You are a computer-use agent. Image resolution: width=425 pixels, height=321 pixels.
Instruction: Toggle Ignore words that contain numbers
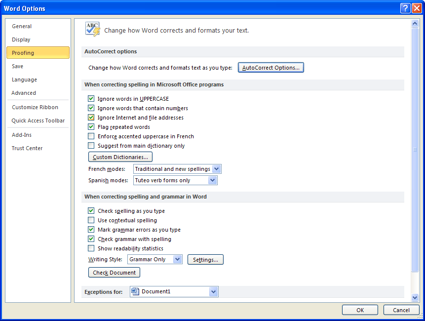tap(91, 108)
